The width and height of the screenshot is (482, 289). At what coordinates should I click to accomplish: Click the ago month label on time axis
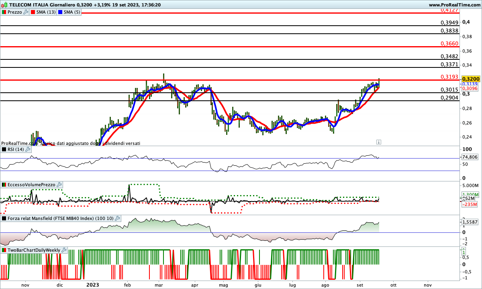(x=325, y=285)
